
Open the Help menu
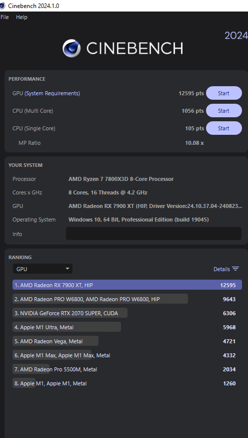21,17
